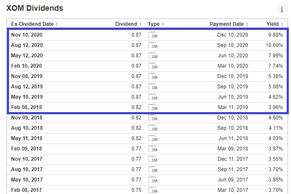
Task: Click the Dec 10, 2020 payment date
Action: [x=233, y=35]
